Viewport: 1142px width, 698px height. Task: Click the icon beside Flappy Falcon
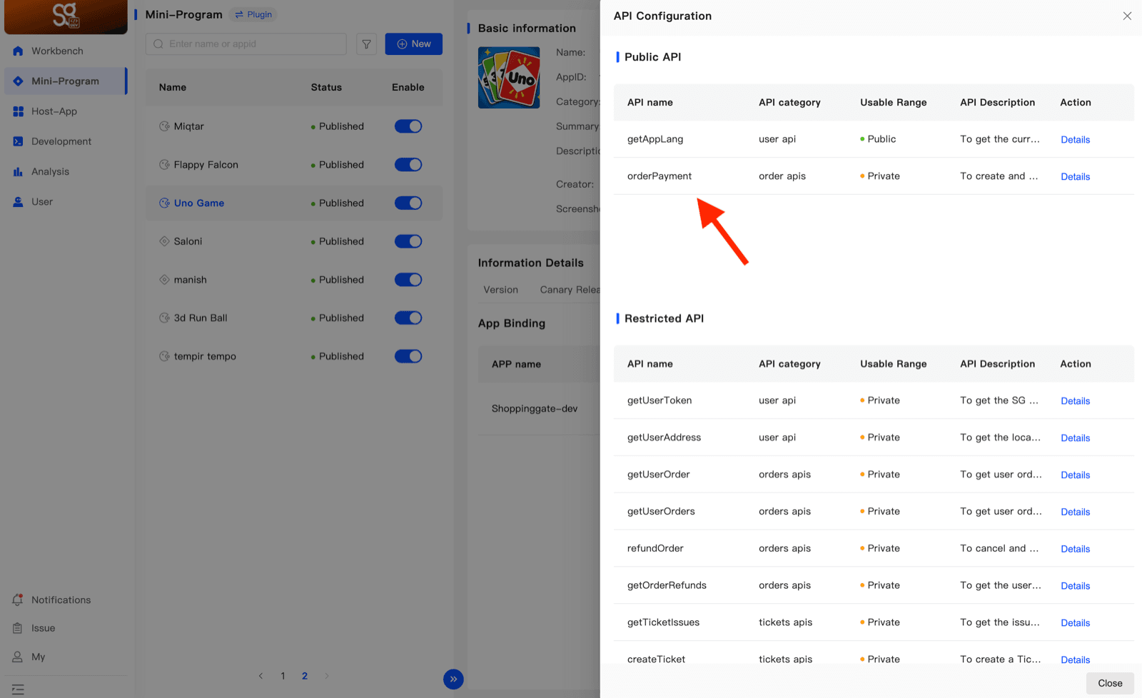[164, 165]
